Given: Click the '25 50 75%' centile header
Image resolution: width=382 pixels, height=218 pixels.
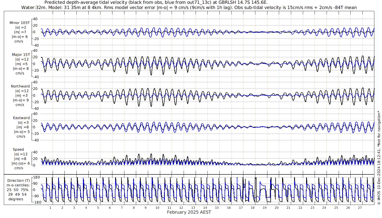Looking at the screenshot, I should click(18, 190).
